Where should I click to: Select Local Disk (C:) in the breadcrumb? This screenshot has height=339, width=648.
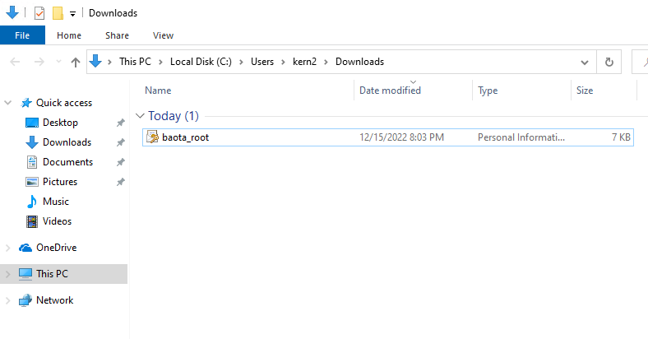(x=201, y=62)
